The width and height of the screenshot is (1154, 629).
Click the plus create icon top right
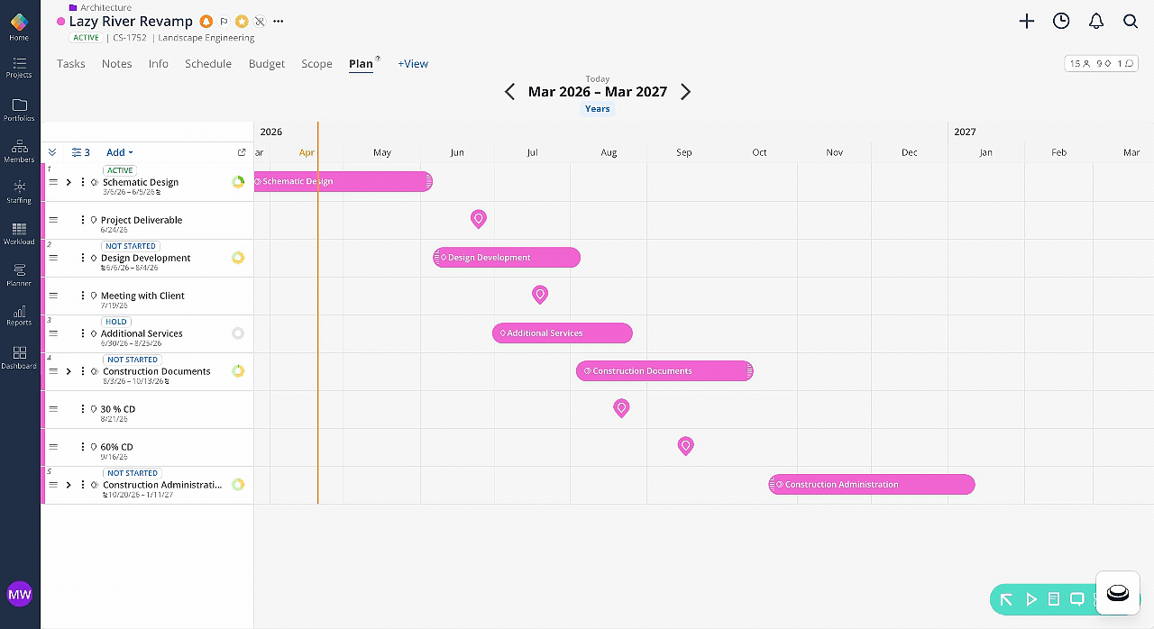(1026, 21)
